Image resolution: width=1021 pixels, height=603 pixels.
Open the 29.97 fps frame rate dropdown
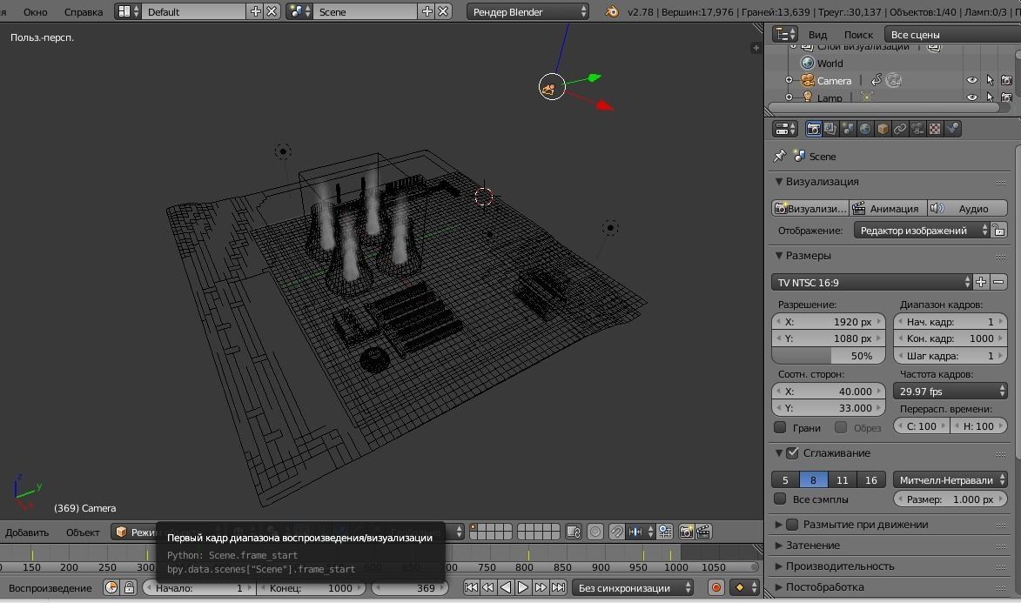click(950, 391)
